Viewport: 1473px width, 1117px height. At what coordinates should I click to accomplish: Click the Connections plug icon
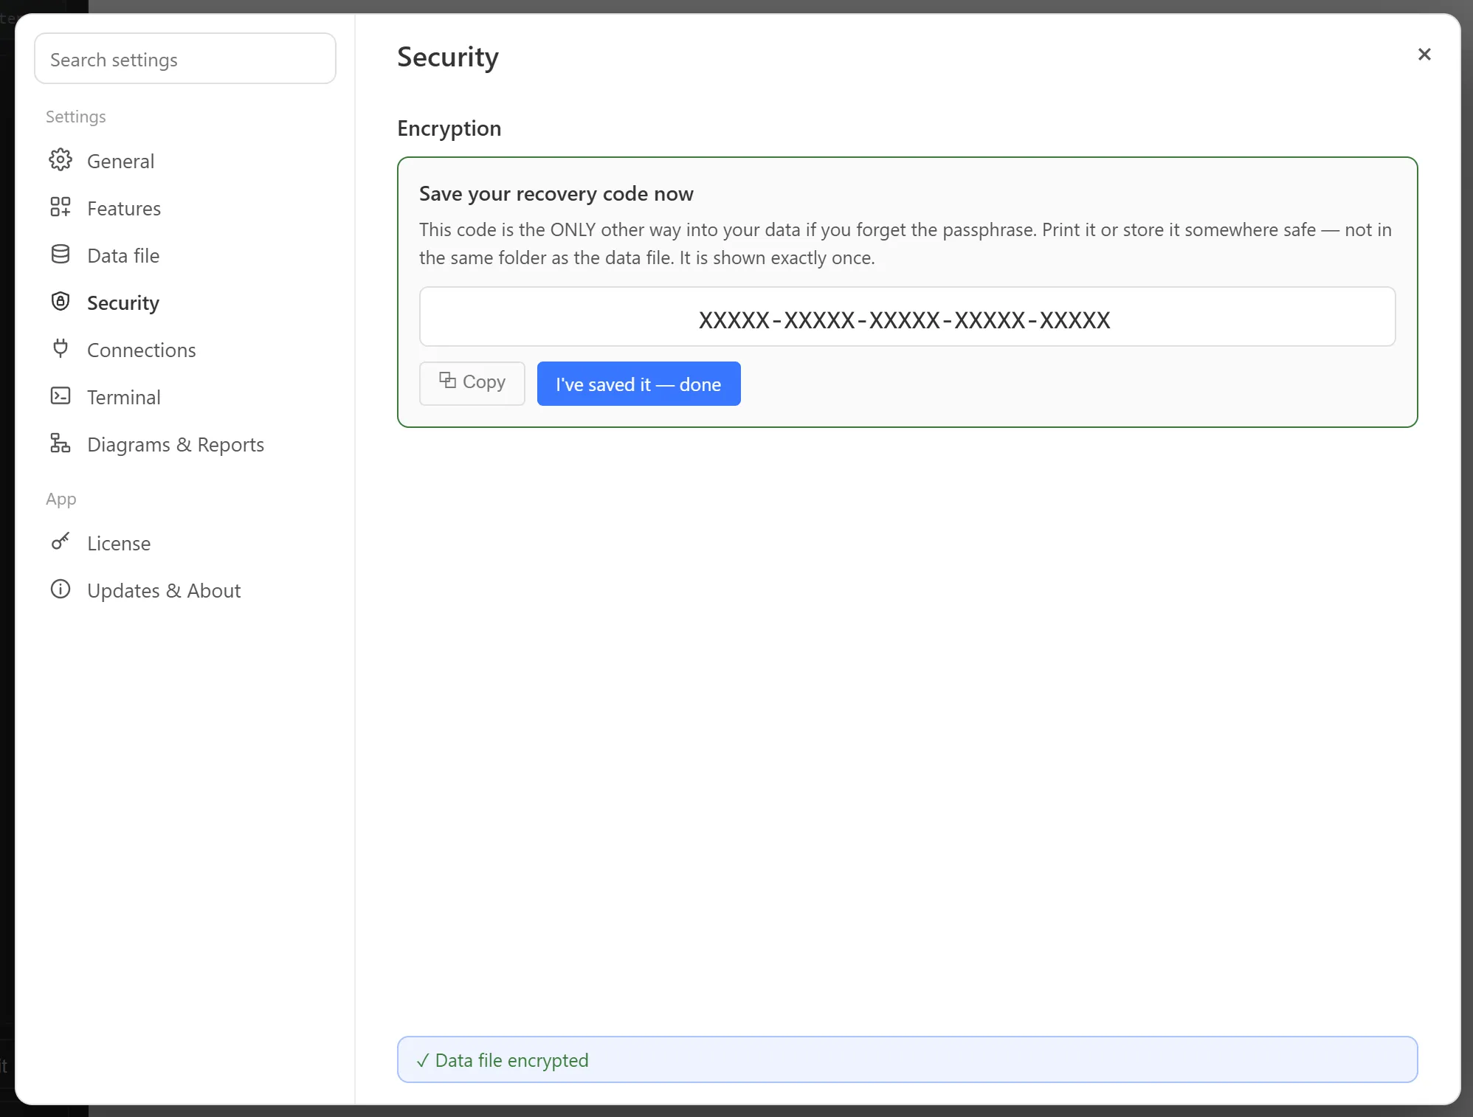[61, 348]
